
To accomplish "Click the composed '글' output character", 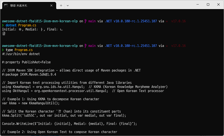I will (4, 33).
